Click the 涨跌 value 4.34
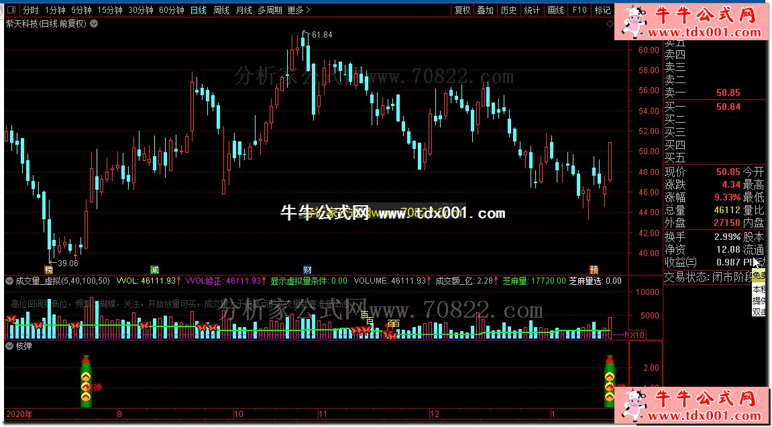This screenshot has height=427, width=772. click(731, 184)
